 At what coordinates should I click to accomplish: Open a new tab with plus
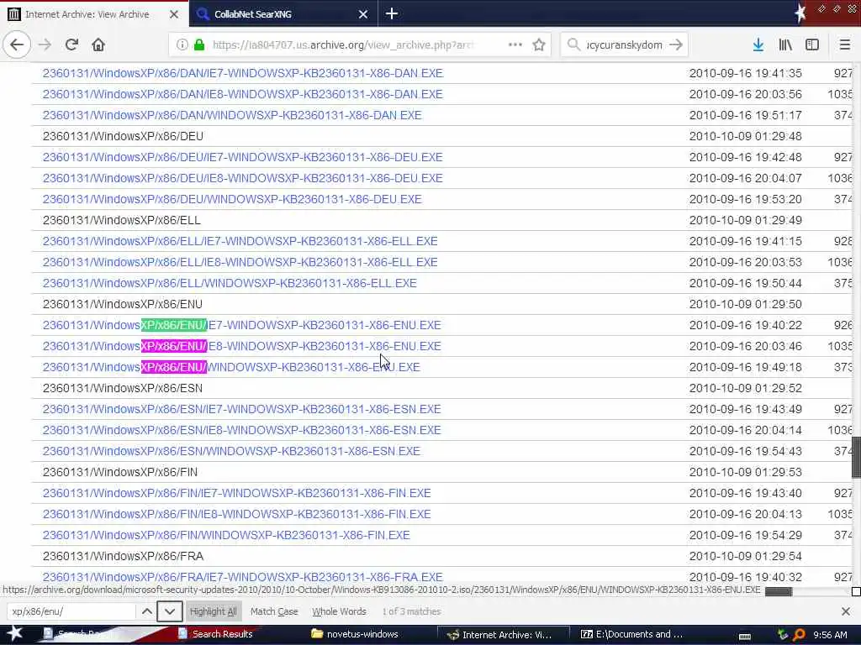(x=392, y=13)
